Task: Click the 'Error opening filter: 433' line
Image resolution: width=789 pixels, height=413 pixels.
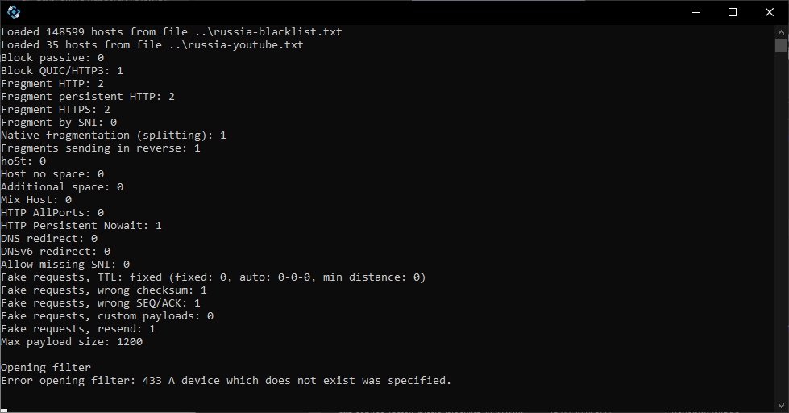Action: (x=226, y=380)
